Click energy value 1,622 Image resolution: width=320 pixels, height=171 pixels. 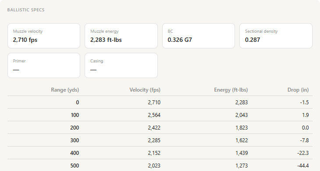tap(242, 140)
